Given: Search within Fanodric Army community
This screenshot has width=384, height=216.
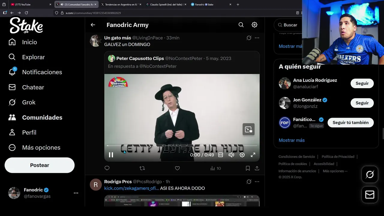Looking at the screenshot, I should coord(241,25).
